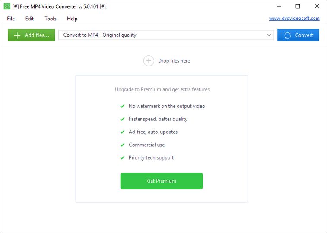The width and height of the screenshot is (327, 233).
Task: Click the plus icon on Add files
Action: [17, 35]
